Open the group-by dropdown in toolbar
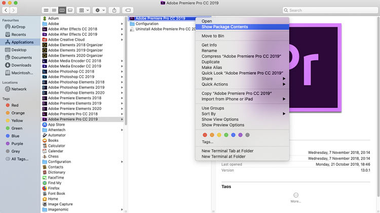380x213 pixels. pos(84,10)
